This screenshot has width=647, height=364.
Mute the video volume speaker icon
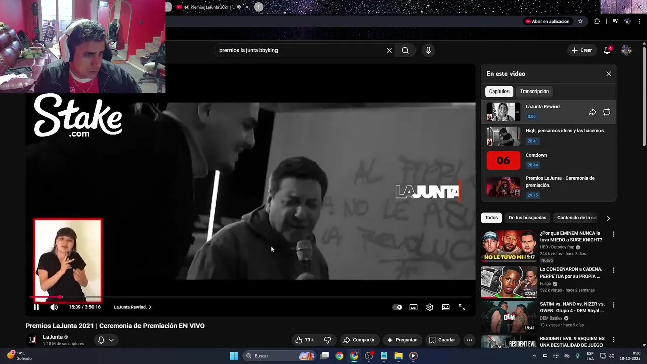54,307
